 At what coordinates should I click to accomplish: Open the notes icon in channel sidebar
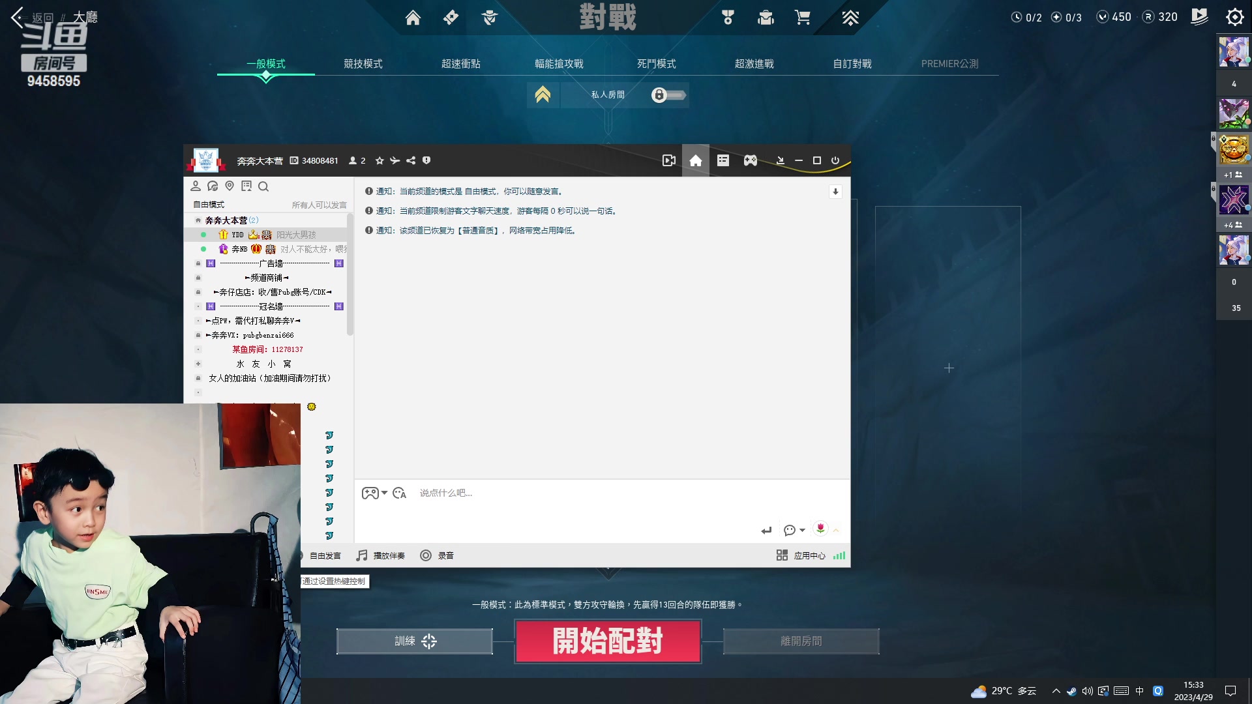(246, 186)
